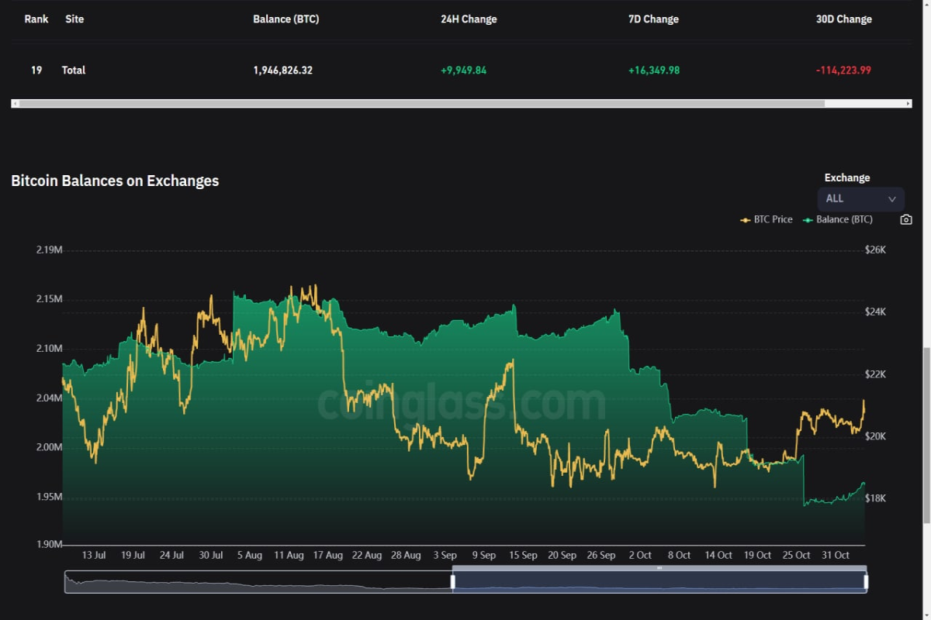The width and height of the screenshot is (931, 620).
Task: Click the table scrollbar left arrow
Action: [15, 103]
